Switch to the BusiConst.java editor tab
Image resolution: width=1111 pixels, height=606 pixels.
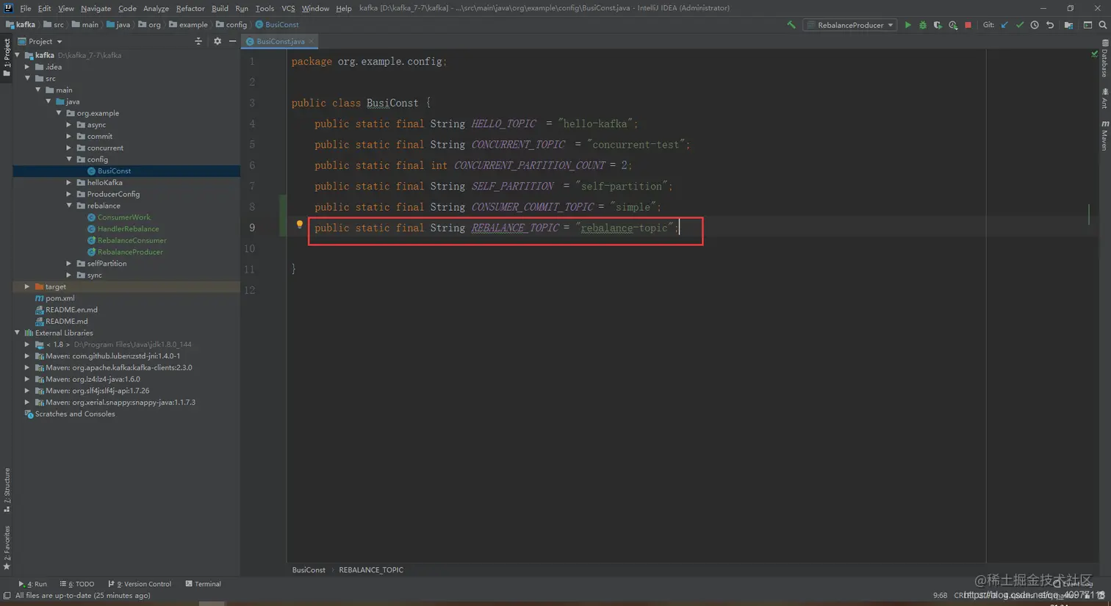click(280, 42)
